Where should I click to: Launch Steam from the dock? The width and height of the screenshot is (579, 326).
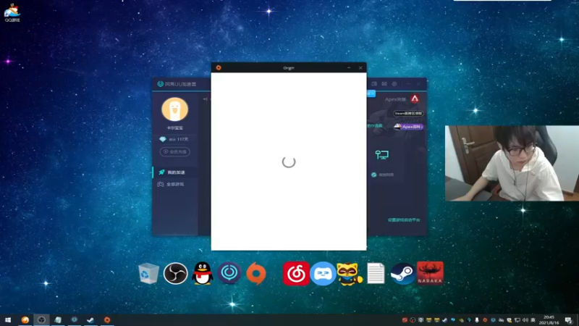[403, 274]
